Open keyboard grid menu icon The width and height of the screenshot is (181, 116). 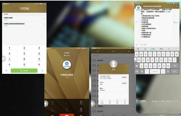[x=138, y=49]
